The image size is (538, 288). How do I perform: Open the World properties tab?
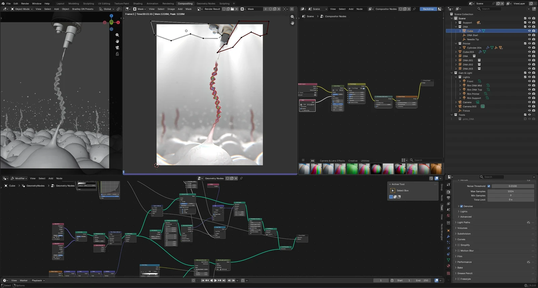[x=448, y=216]
